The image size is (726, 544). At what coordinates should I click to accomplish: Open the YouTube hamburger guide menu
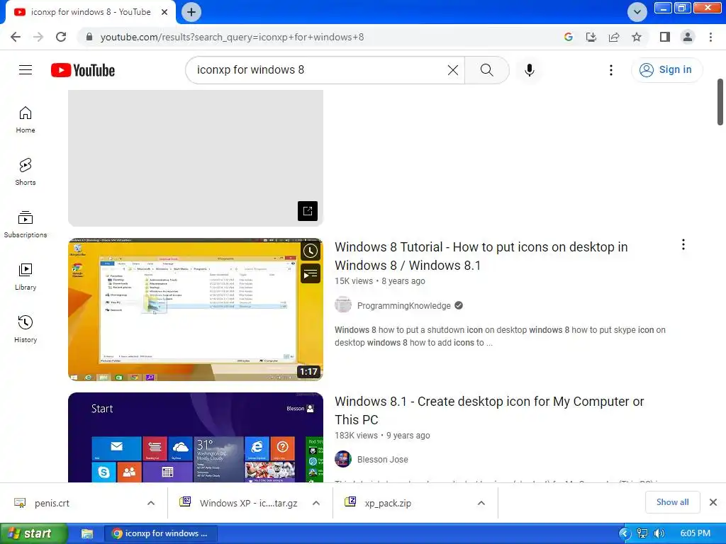26,70
